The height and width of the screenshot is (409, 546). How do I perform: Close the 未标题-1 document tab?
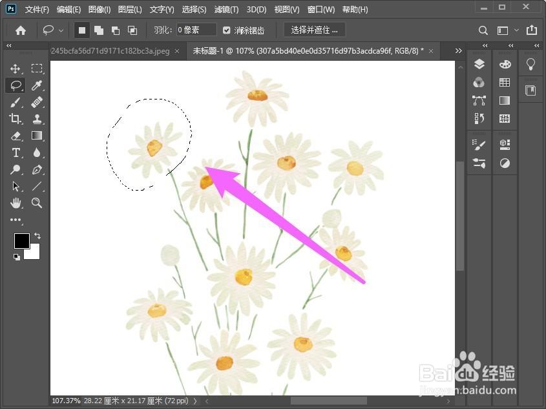(x=431, y=51)
